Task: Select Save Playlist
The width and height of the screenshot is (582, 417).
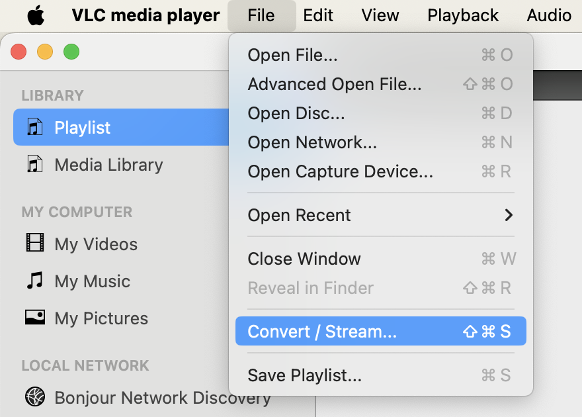Action: click(x=304, y=375)
